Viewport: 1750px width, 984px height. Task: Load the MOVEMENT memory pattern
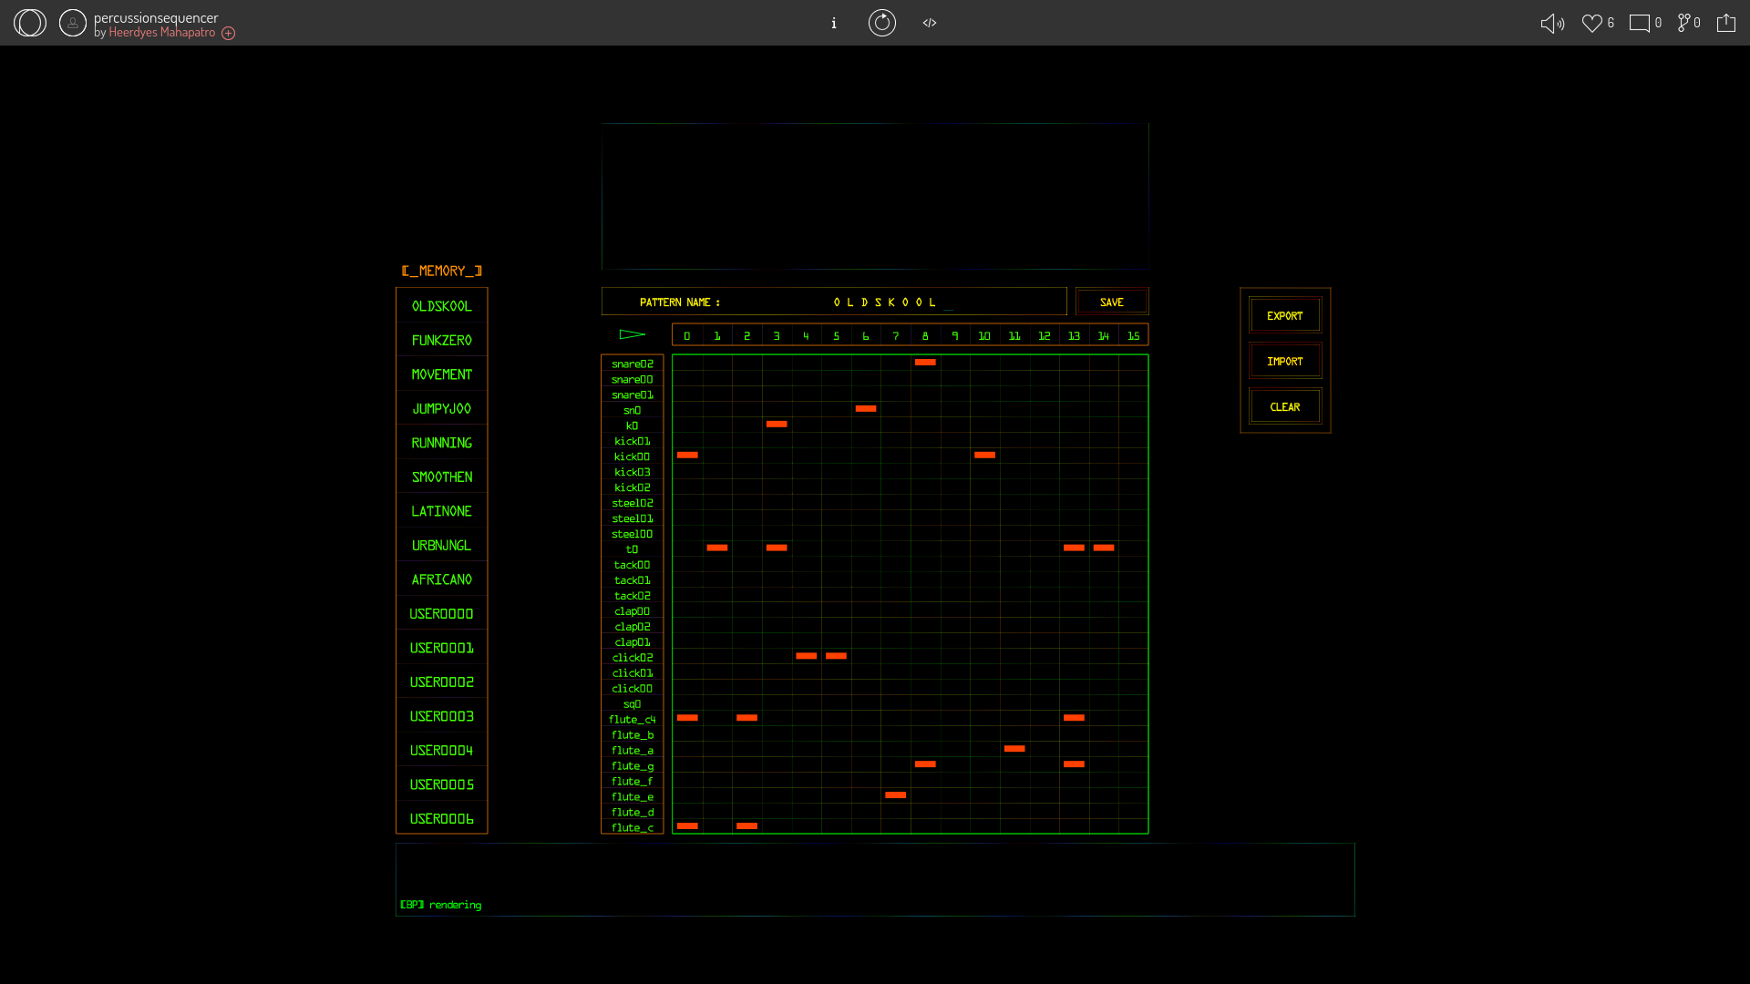[x=442, y=374]
